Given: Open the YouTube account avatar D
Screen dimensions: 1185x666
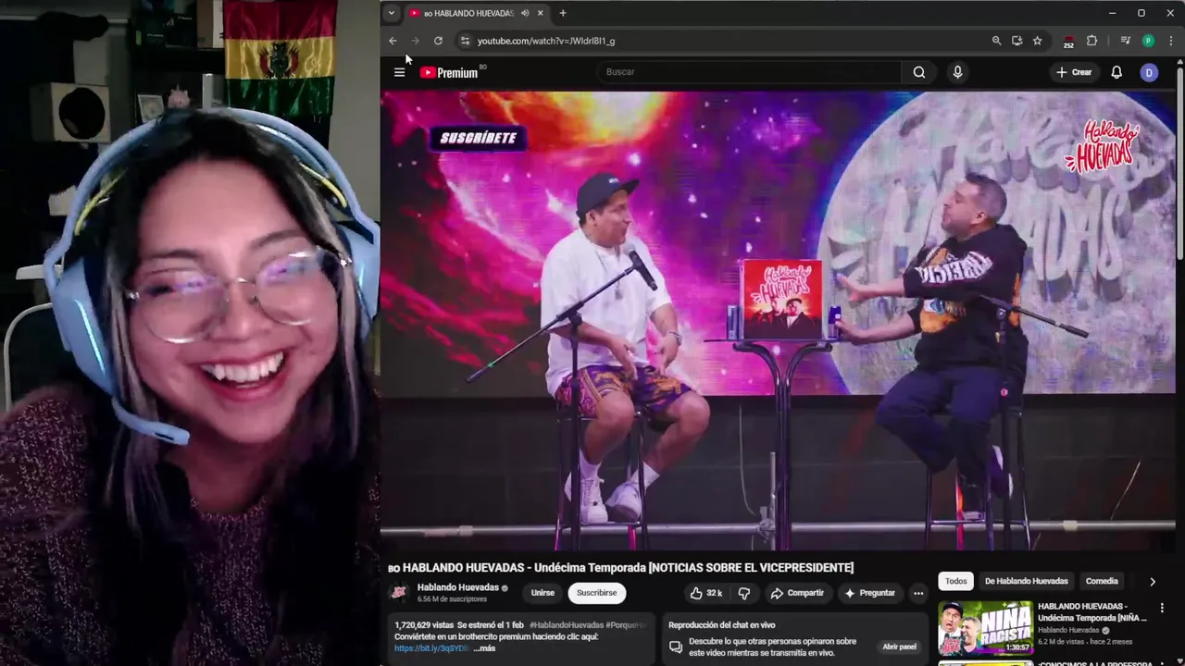Looking at the screenshot, I should point(1149,72).
